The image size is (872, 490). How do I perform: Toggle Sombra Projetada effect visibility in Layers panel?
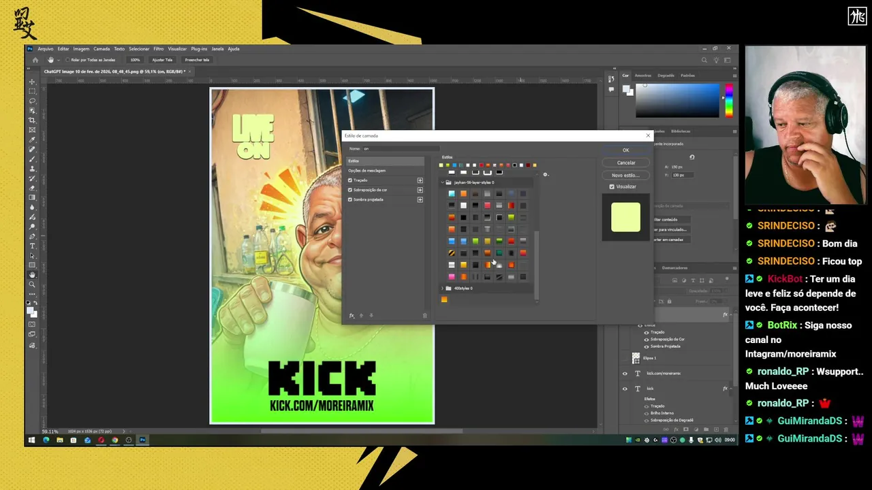tap(647, 346)
